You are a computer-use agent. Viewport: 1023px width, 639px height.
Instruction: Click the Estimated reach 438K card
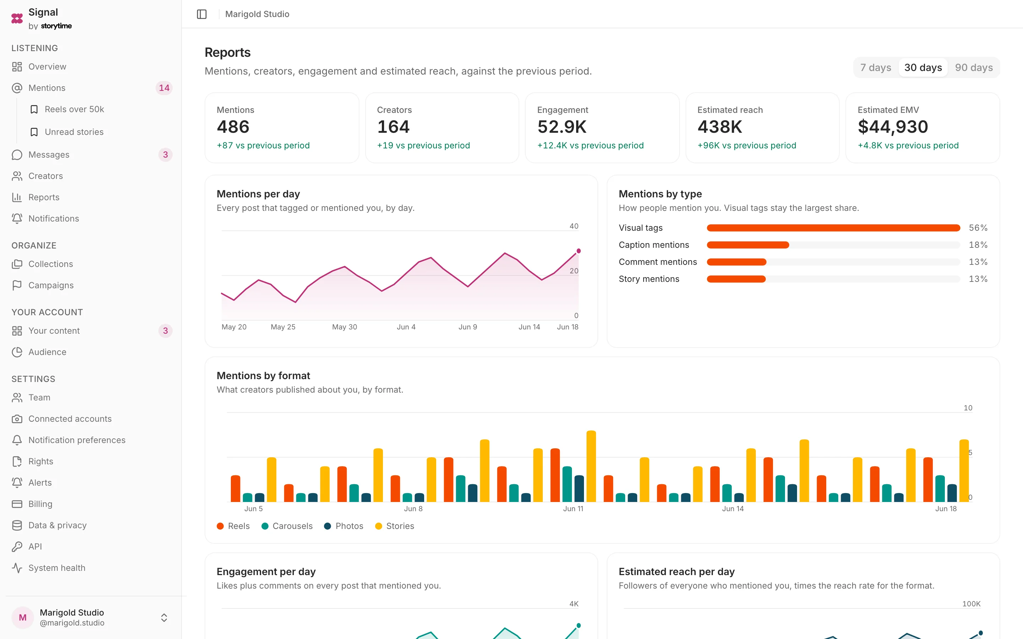763,128
